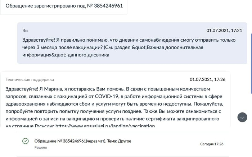Click the "Вы" sender label
The image size is (252, 157).
[x=25, y=31]
